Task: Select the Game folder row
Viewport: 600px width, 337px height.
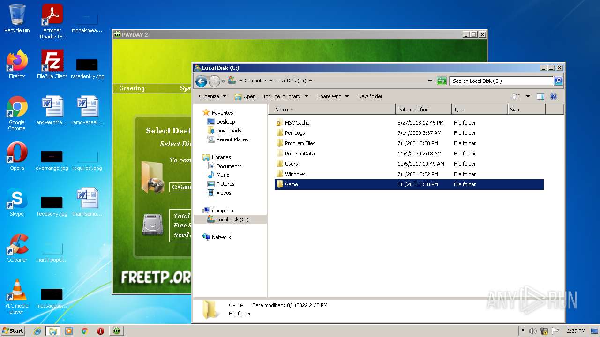Action: click(409, 184)
